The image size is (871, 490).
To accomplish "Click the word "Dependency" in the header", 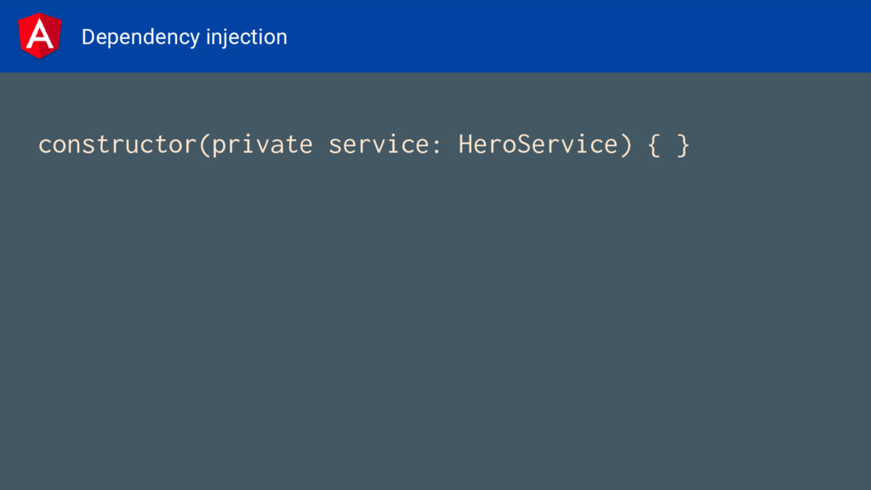I will (140, 37).
